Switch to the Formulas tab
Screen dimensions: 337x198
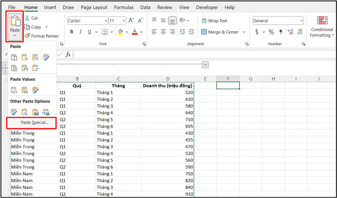(x=124, y=8)
